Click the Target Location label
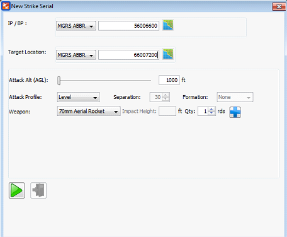Screen dimensions: 287x237 (x=27, y=52)
